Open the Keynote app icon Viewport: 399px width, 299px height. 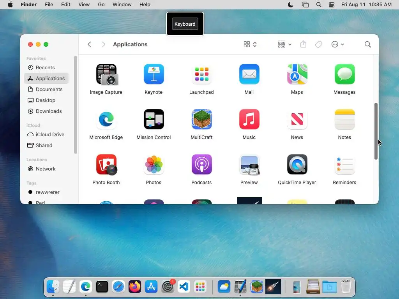(x=154, y=74)
